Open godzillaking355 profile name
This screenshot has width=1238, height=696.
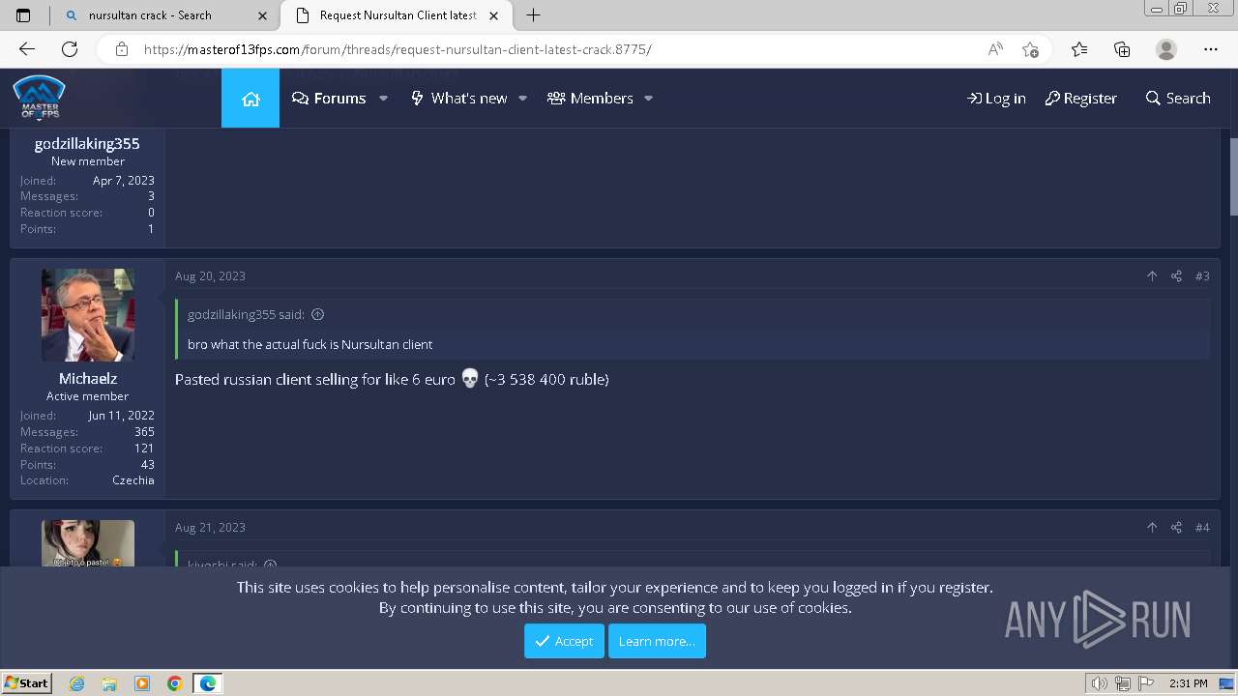[87, 143]
